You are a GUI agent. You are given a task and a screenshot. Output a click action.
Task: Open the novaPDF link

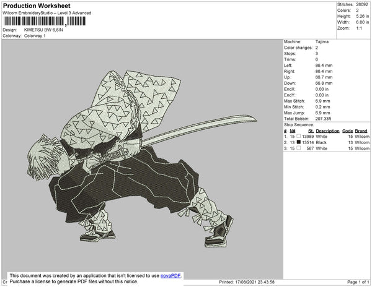pos(170,276)
